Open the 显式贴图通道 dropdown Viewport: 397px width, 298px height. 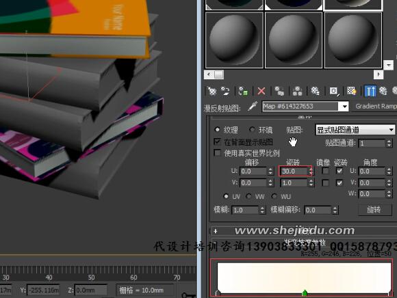coord(355,130)
